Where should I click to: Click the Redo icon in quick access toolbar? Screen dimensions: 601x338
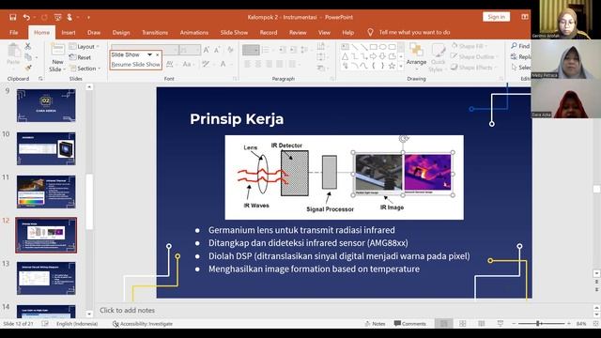pos(44,17)
